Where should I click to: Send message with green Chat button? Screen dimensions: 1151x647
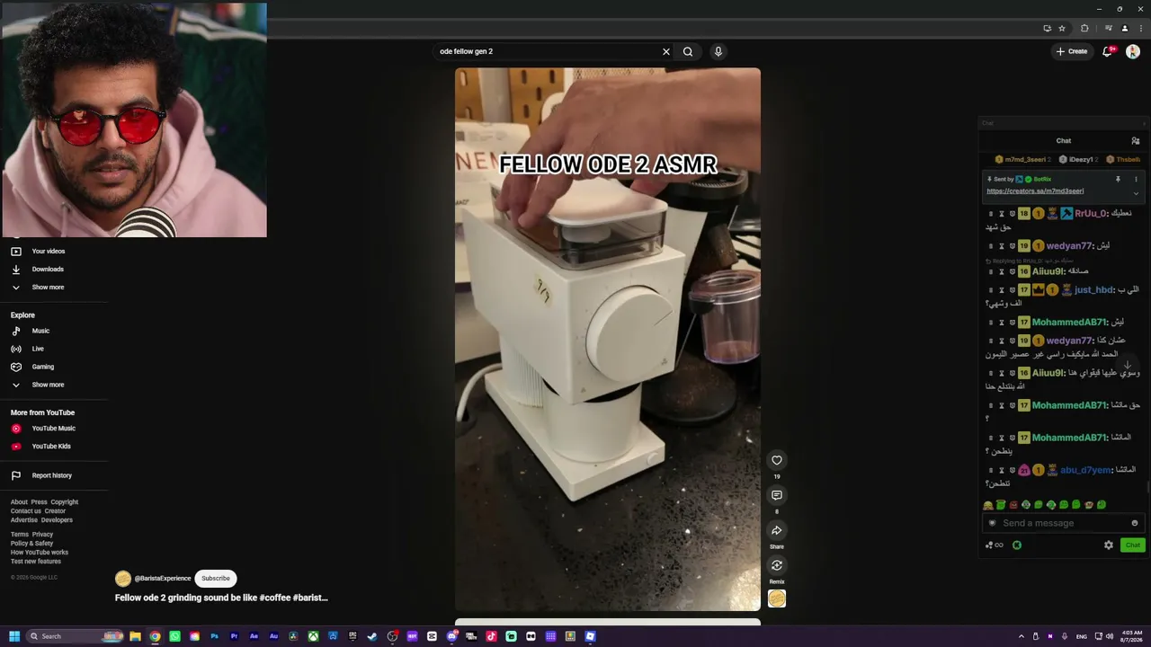pos(1133,545)
